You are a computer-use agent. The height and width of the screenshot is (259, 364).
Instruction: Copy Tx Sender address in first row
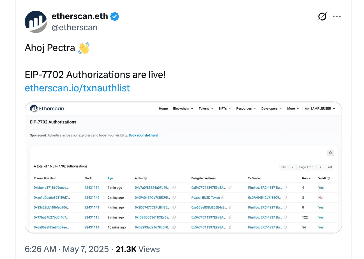[285, 188]
